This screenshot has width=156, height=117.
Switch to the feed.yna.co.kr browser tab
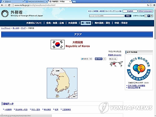[37, 2]
